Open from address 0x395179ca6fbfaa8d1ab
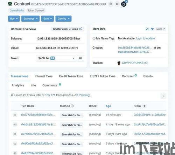The width and height of the screenshot is (175, 155). (150, 134)
